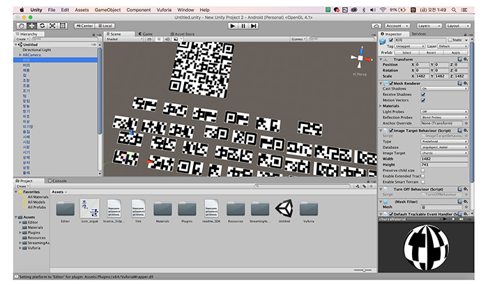Switch to the Game tab

[146, 34]
